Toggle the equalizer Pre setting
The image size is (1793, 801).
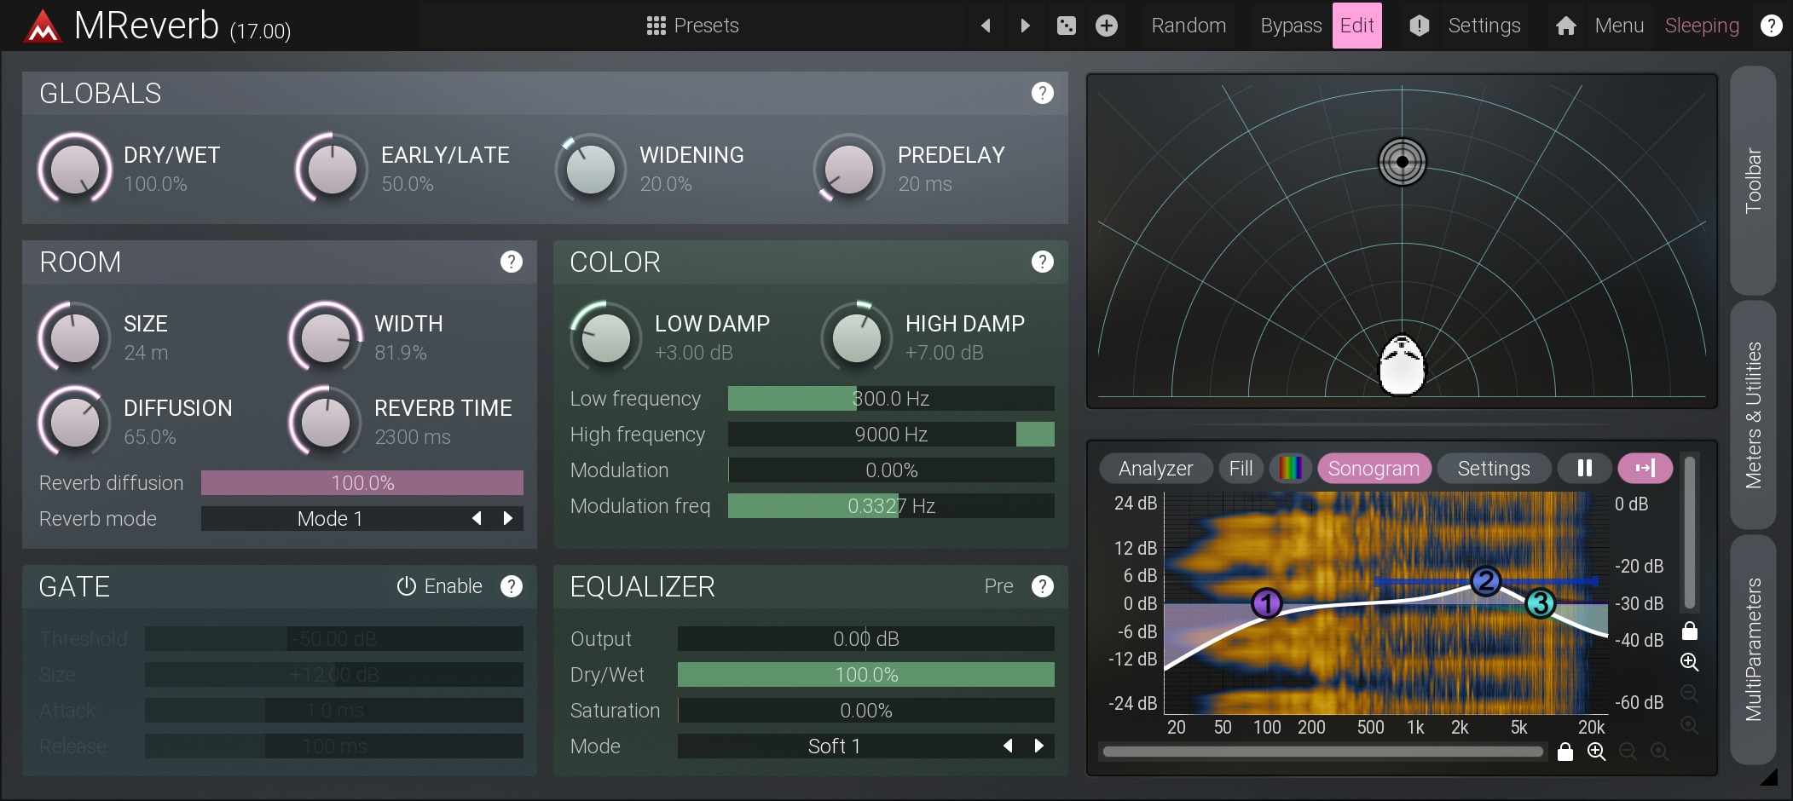(998, 586)
